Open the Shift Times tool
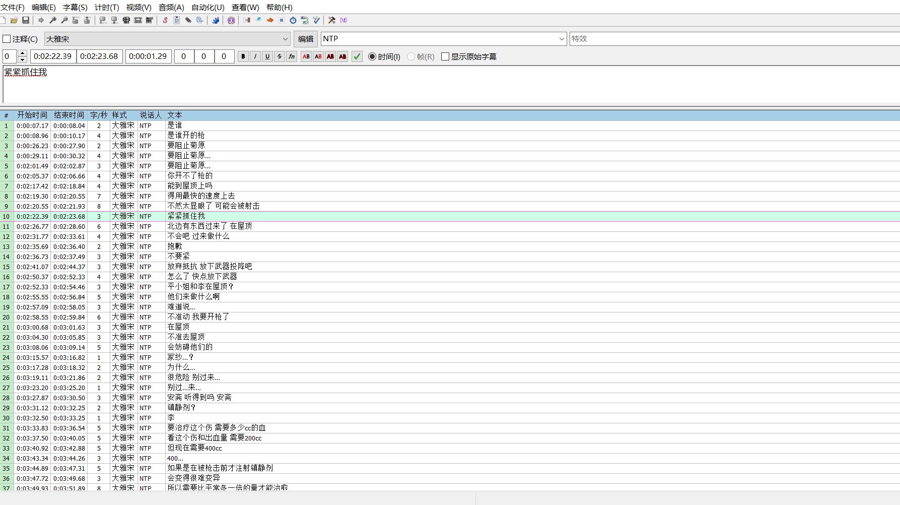 [x=247, y=20]
